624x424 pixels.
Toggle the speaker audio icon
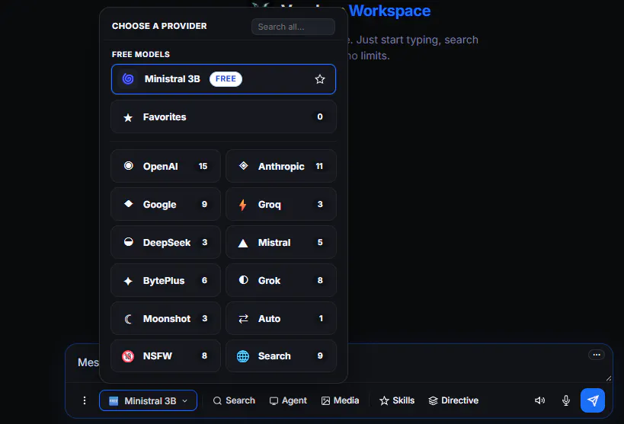540,400
